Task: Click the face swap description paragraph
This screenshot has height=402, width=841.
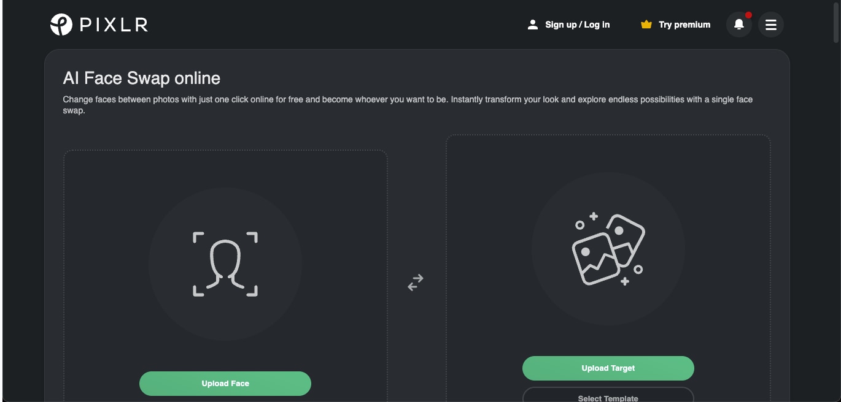Action: (408, 105)
